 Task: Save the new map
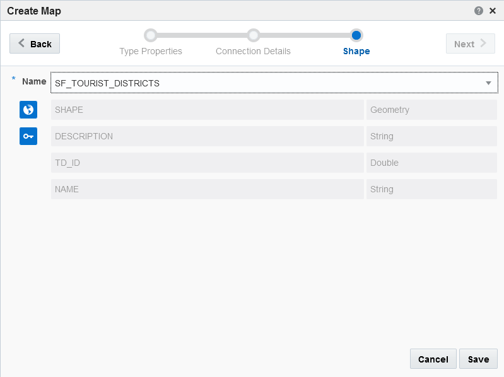point(478,359)
